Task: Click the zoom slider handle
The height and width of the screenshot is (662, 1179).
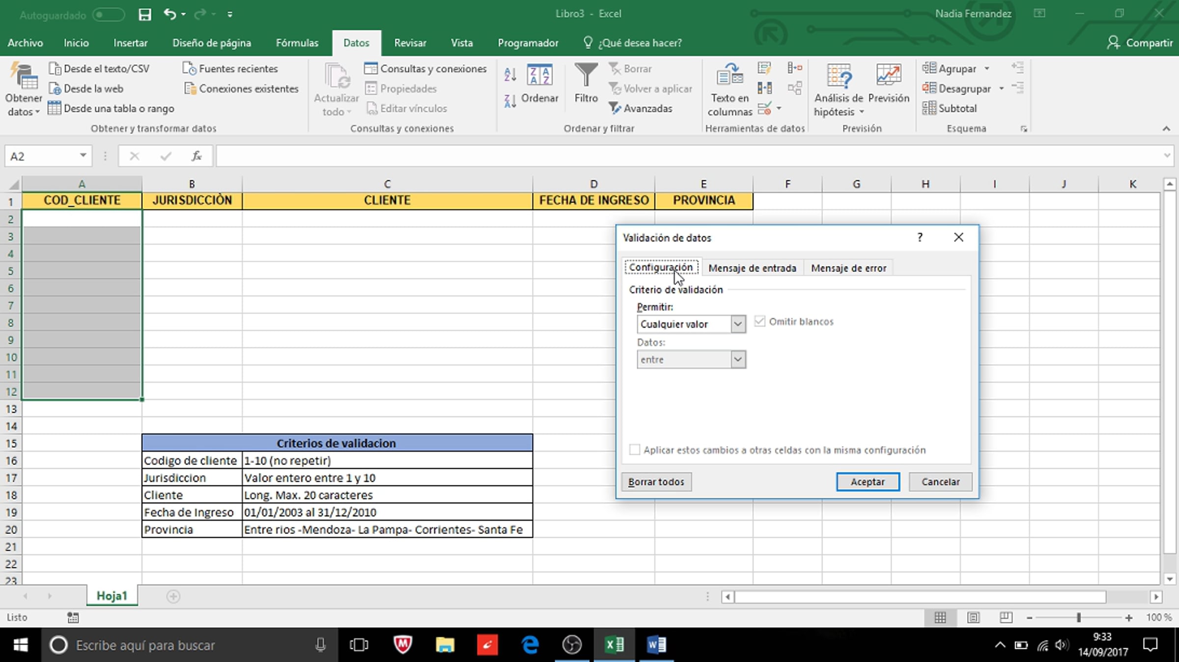Action: click(x=1078, y=618)
